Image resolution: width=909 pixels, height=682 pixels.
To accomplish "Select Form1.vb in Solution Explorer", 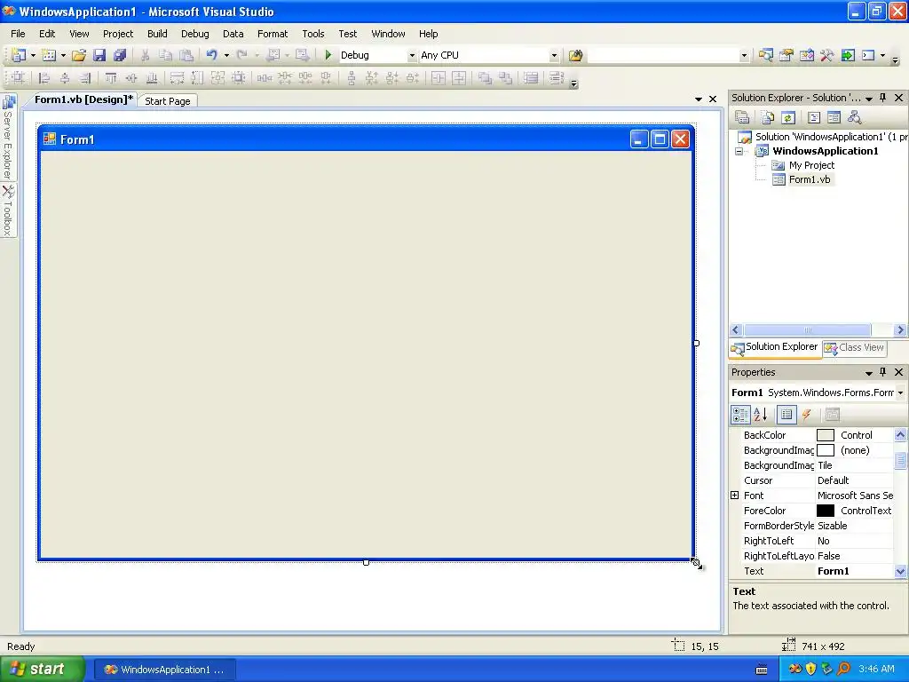I will click(x=810, y=179).
